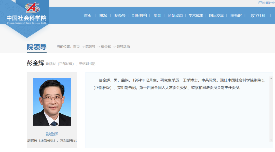
Task: Click the bio panel scrollbar down arrow
Action: 271,140
